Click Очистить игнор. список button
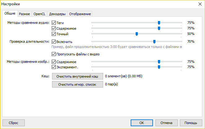 point(77,84)
